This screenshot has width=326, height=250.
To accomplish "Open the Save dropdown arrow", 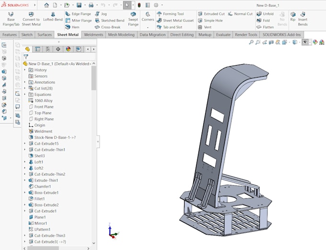I will (x=85, y=5).
